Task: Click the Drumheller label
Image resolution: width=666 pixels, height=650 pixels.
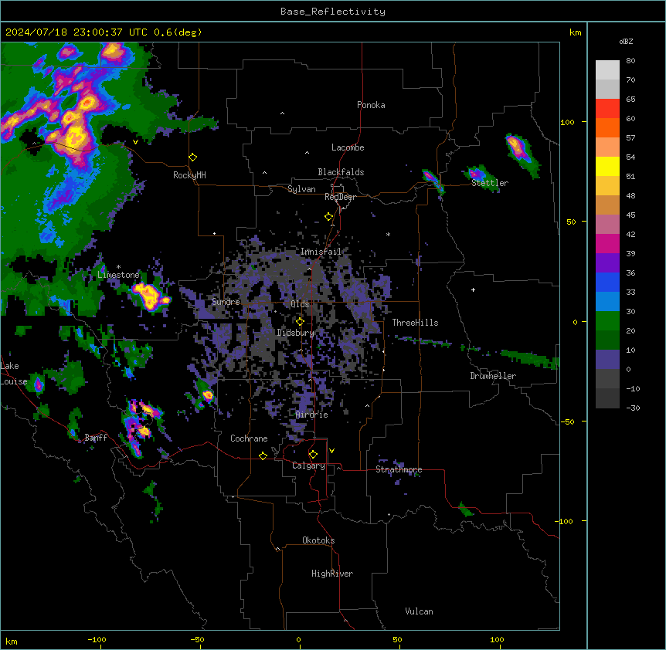Action: [x=493, y=376]
